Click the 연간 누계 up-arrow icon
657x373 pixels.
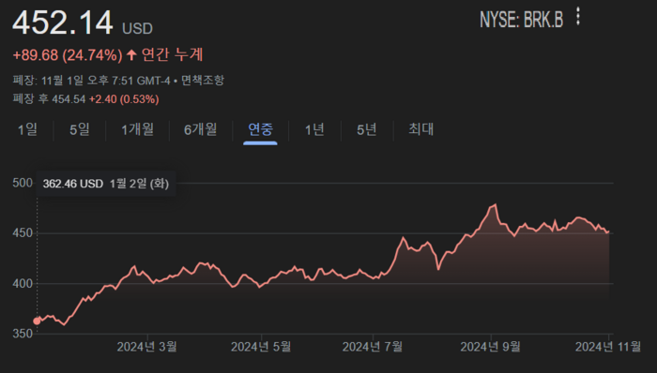point(131,54)
